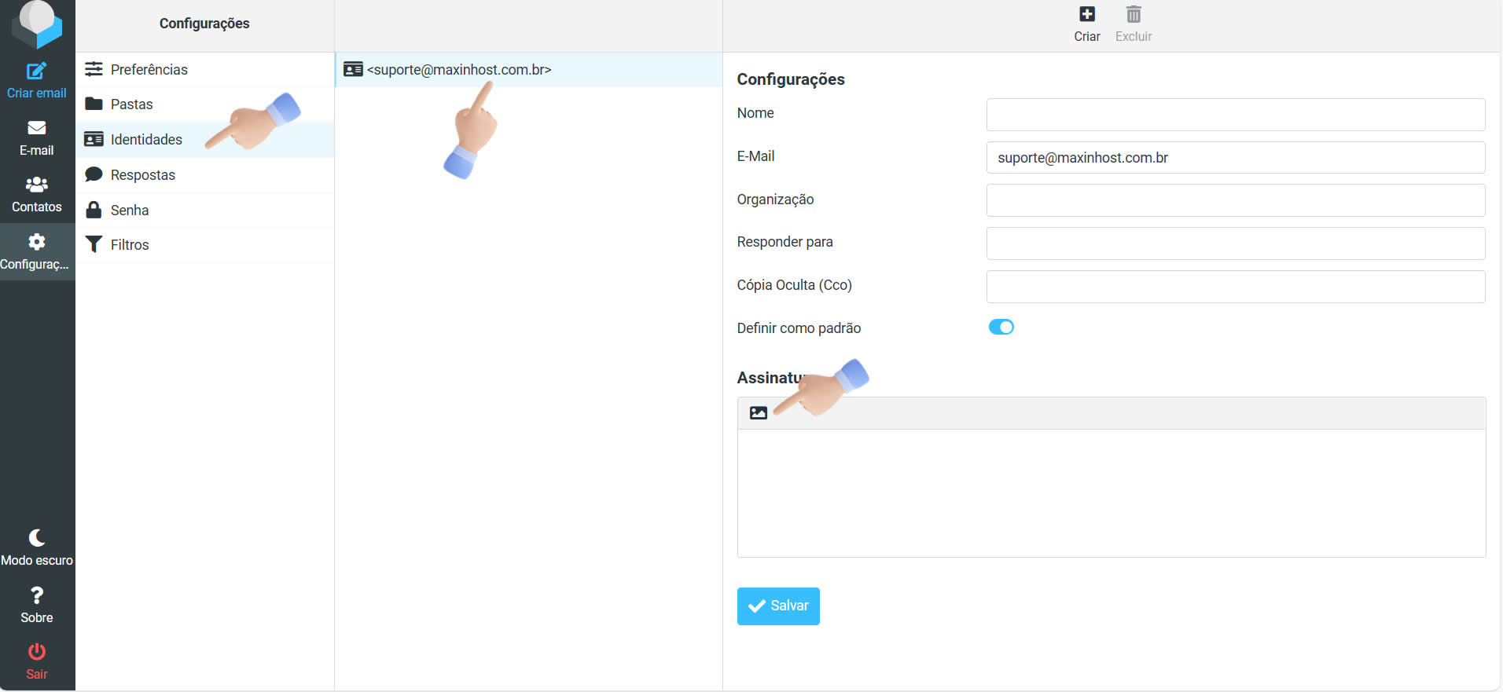Open the Respostas section
Screen dimensions: 1503x692
142,175
